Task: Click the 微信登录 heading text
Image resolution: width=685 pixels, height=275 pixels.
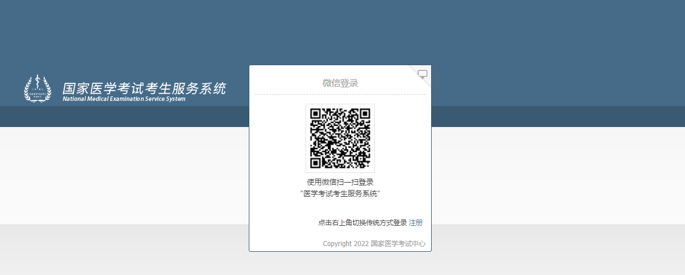Action: click(x=340, y=83)
